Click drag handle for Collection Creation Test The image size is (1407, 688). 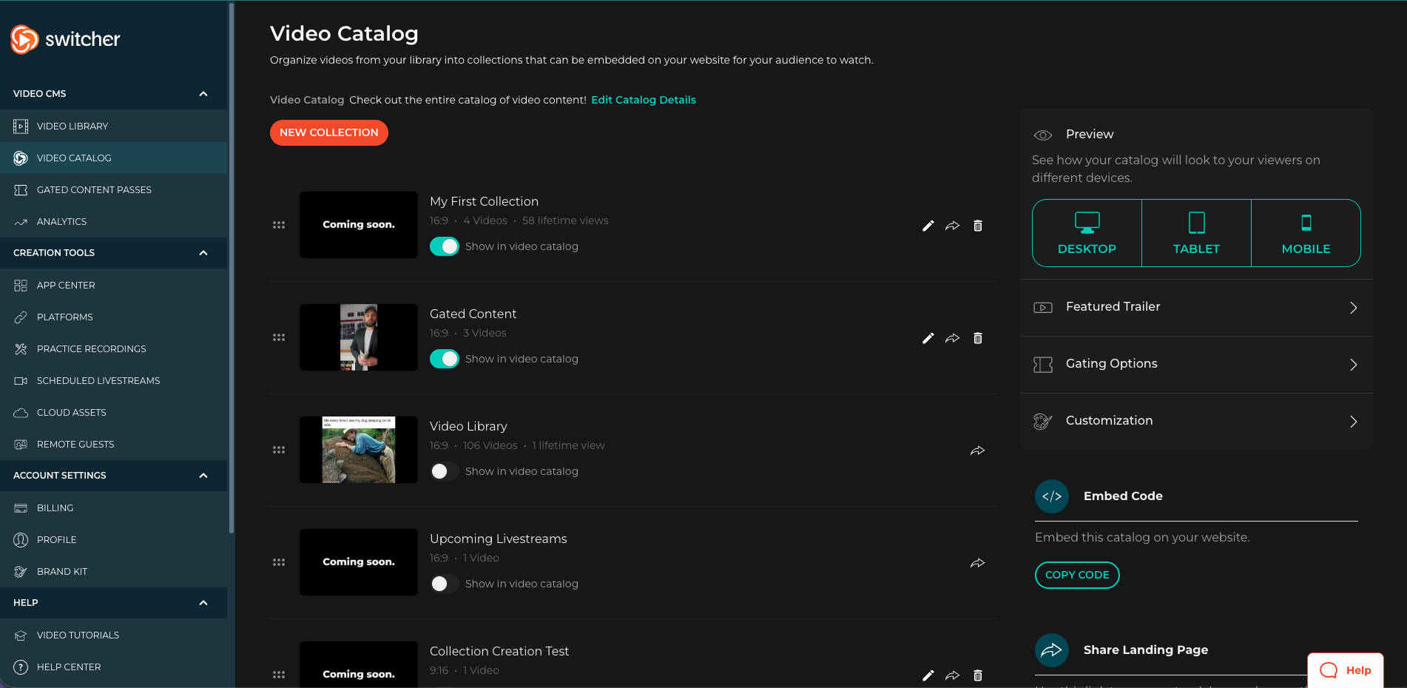(279, 675)
